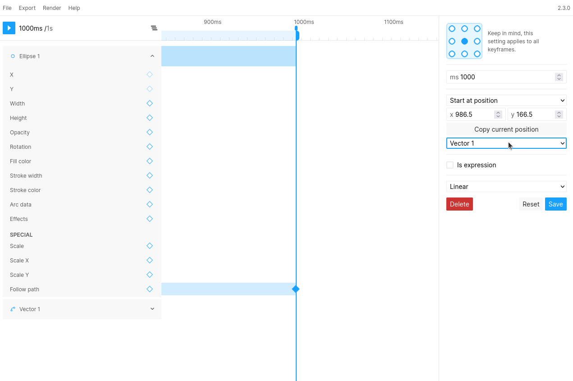Add keyframe diamond for Y property
The width and height of the screenshot is (573, 381).
150,89
